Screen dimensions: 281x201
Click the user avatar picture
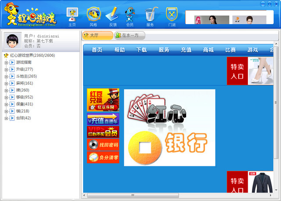click(x=13, y=41)
